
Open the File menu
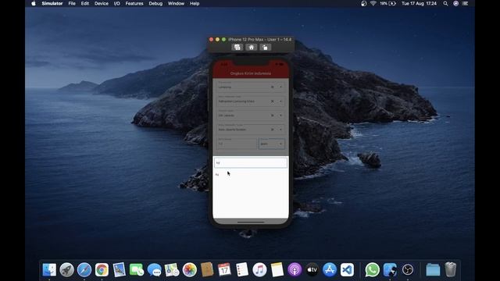72,3
